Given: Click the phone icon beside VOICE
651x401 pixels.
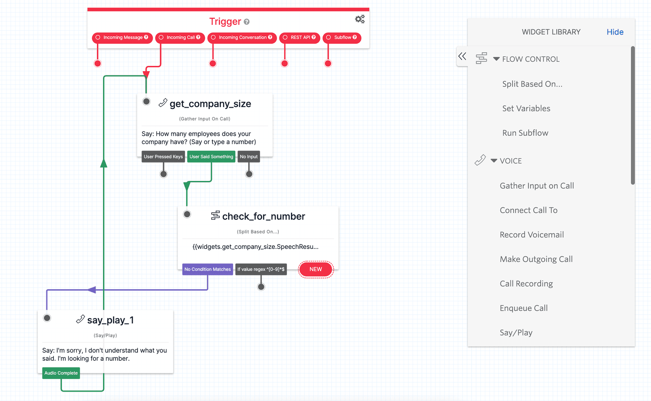Looking at the screenshot, I should point(481,160).
